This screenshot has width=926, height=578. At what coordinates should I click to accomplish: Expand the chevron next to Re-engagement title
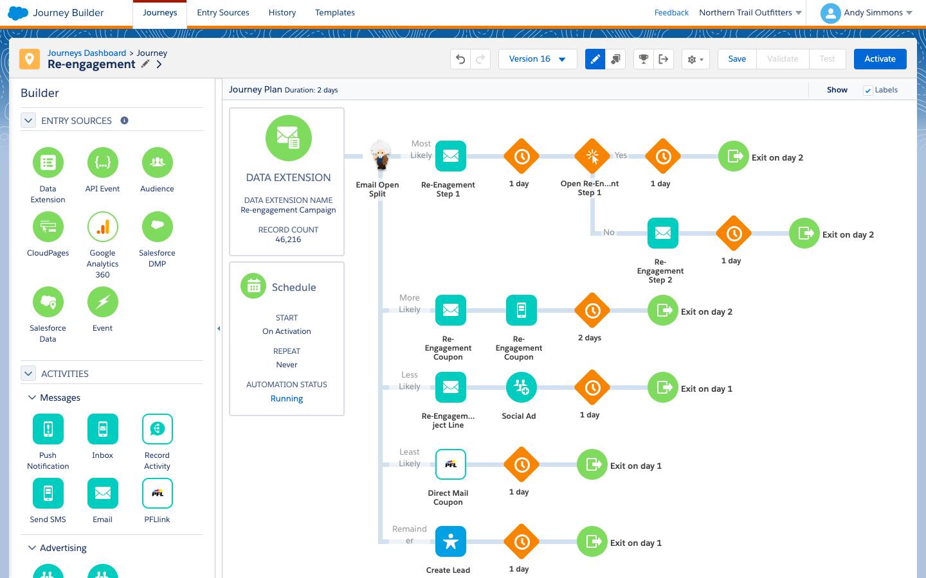159,64
